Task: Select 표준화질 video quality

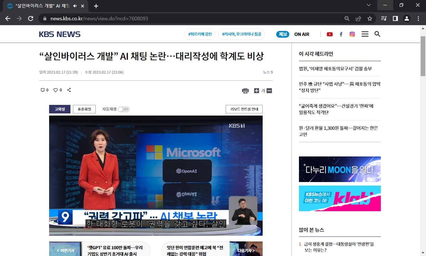Action: click(84, 109)
